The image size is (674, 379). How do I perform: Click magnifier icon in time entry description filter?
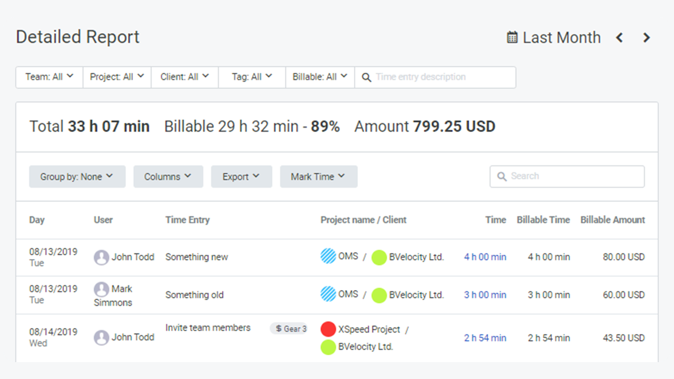point(366,77)
